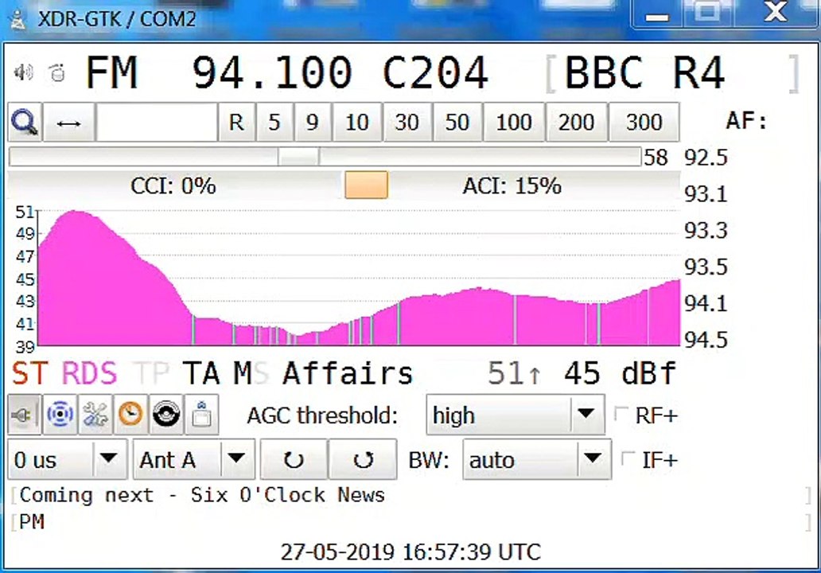
Task: Click the orange CCI/ACI indicator block
Action: [367, 185]
